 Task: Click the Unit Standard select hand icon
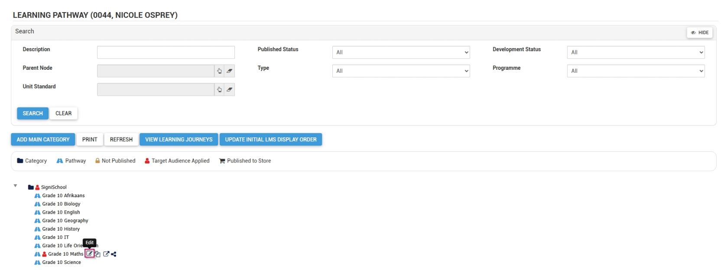point(219,90)
